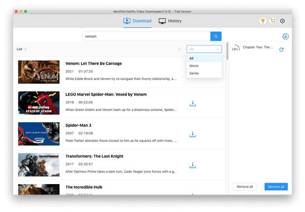Image resolution: width=305 pixels, height=212 pixels.
Task: Open the LEGO Vexed by Venom thumbnail
Action: (x=39, y=103)
